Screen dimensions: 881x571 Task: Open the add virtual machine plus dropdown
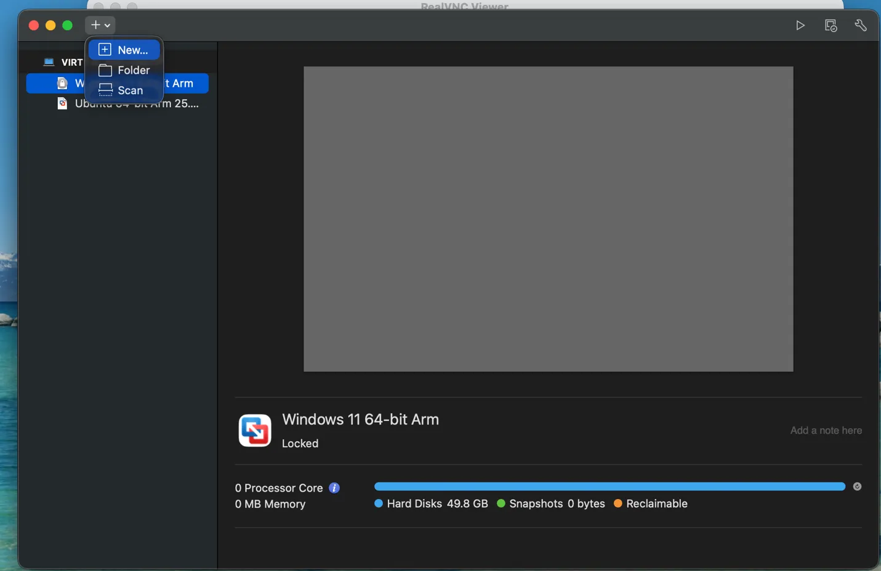(100, 25)
